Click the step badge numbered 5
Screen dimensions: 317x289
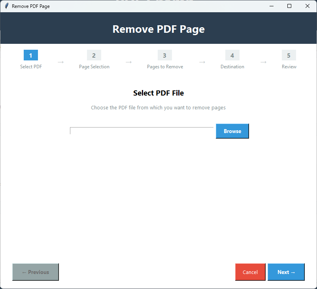[289, 55]
